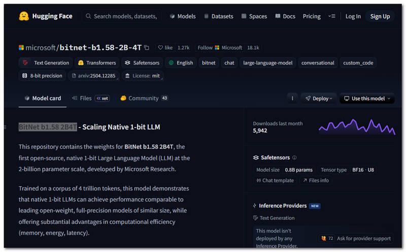Select the large-language-model tag

click(x=268, y=63)
